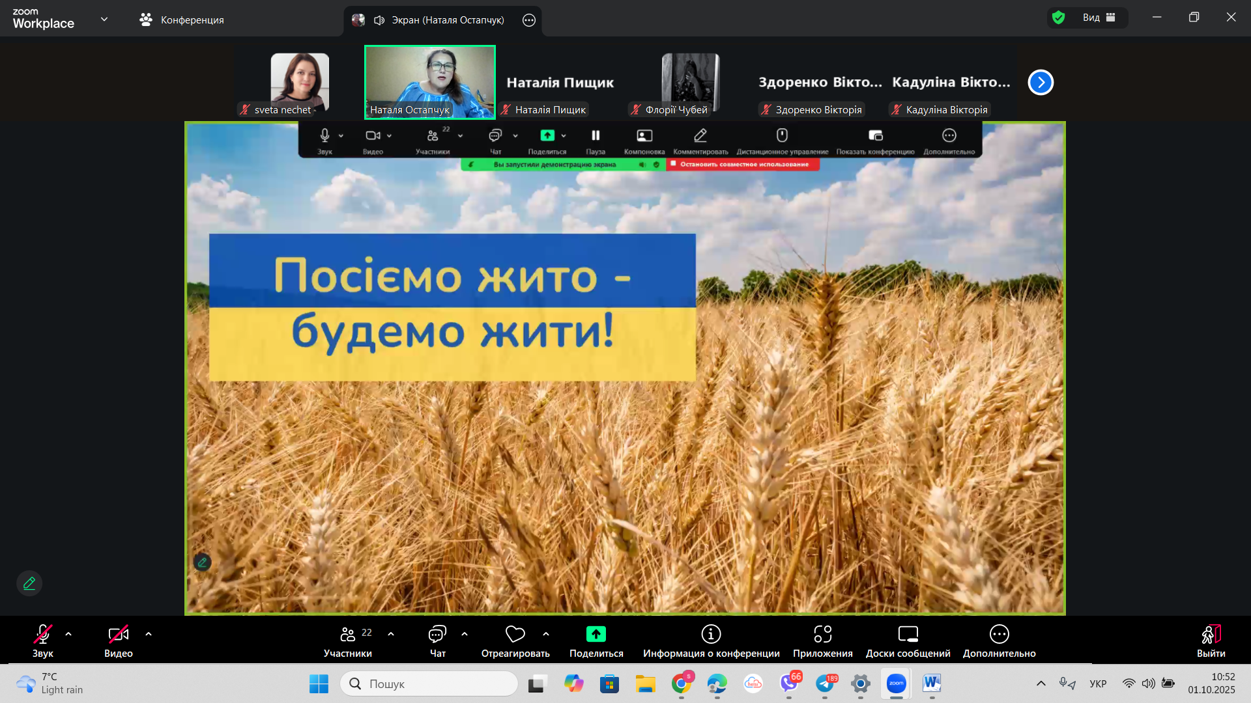Open the Вид view menu
1251x703 pixels.
(1099, 18)
